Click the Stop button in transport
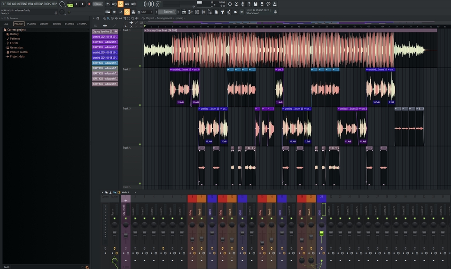Image resolution: width=451 pixels, height=269 pixels. [x=83, y=4]
